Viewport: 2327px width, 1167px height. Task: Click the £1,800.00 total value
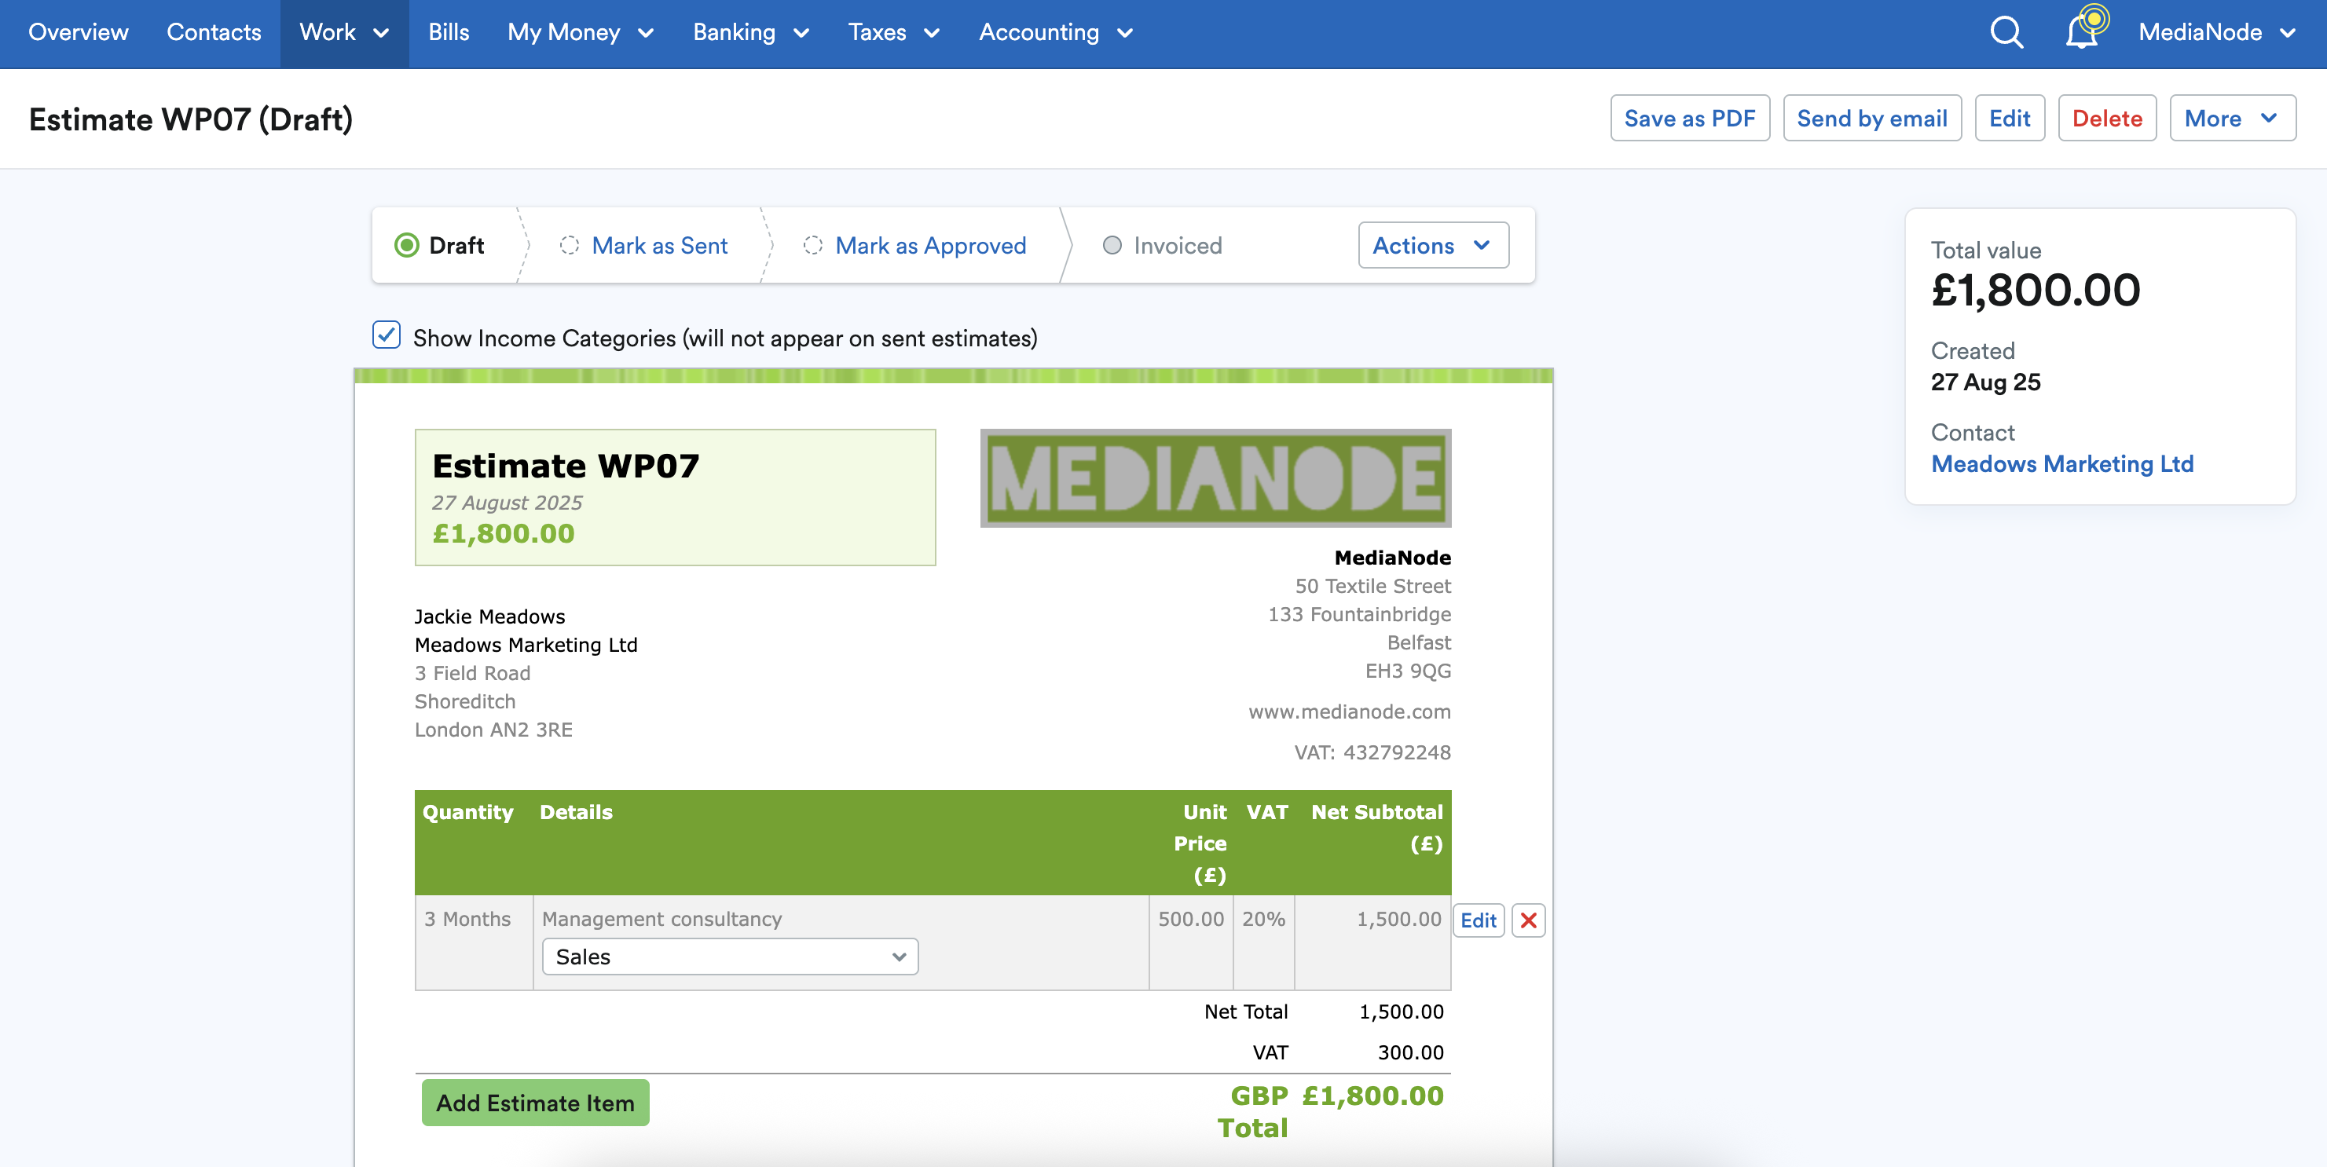coord(2036,290)
